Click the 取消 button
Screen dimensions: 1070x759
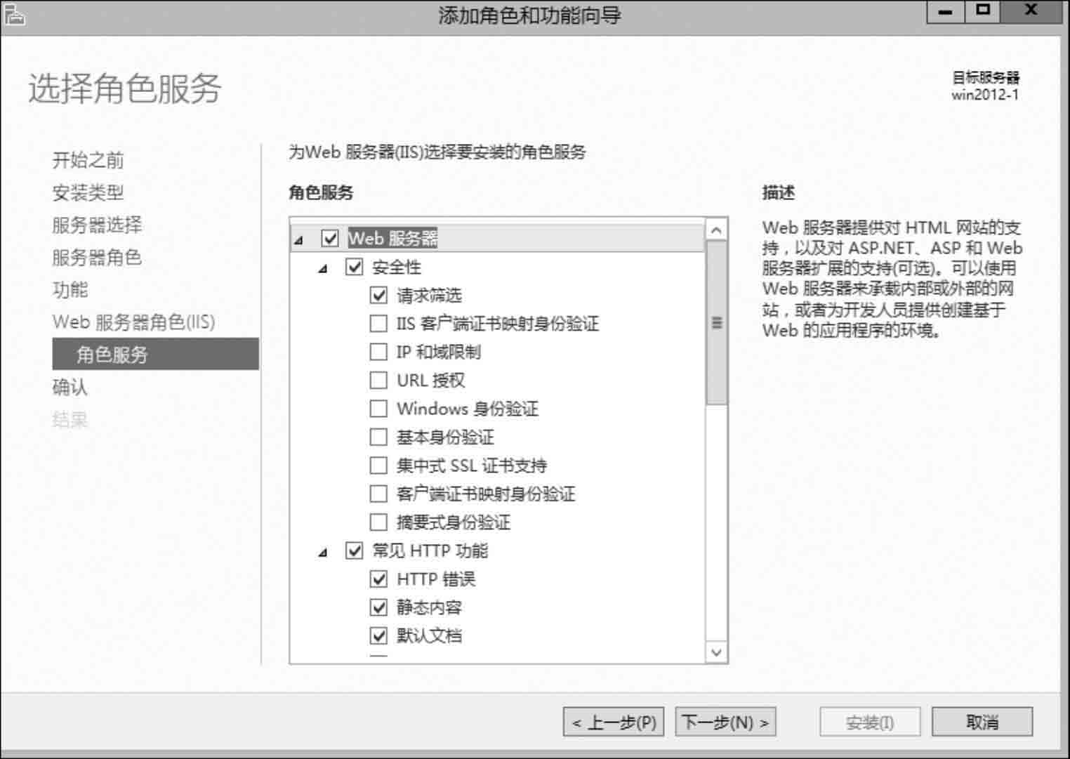pyautogui.click(x=982, y=722)
